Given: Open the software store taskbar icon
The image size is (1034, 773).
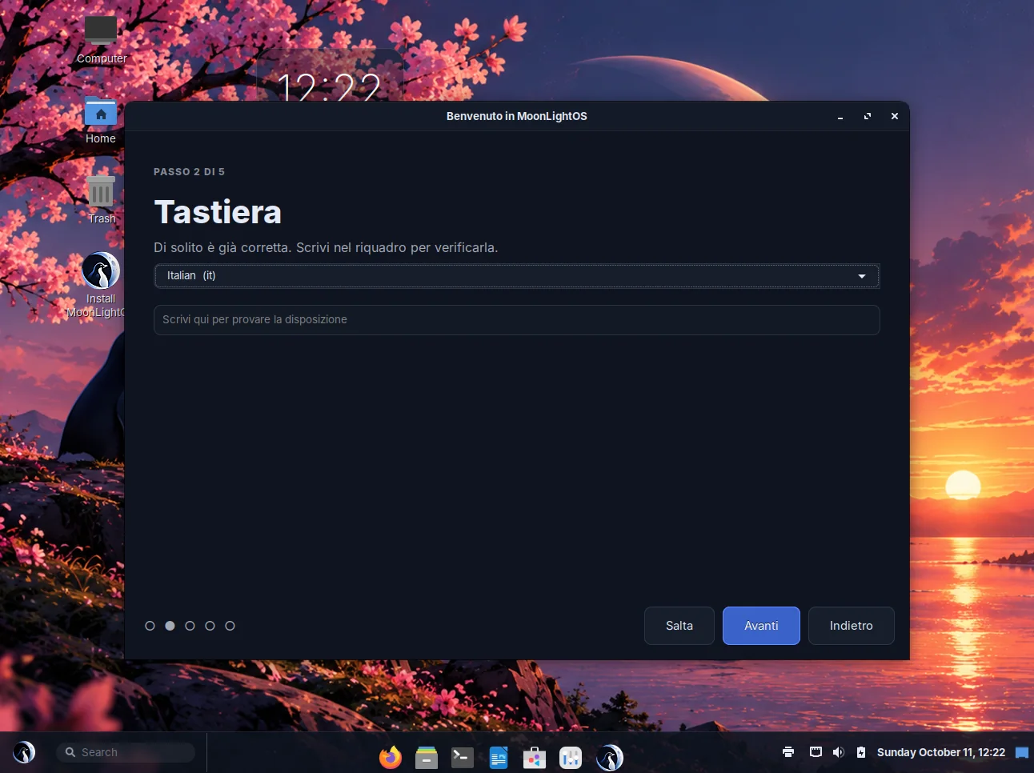Looking at the screenshot, I should (x=535, y=757).
